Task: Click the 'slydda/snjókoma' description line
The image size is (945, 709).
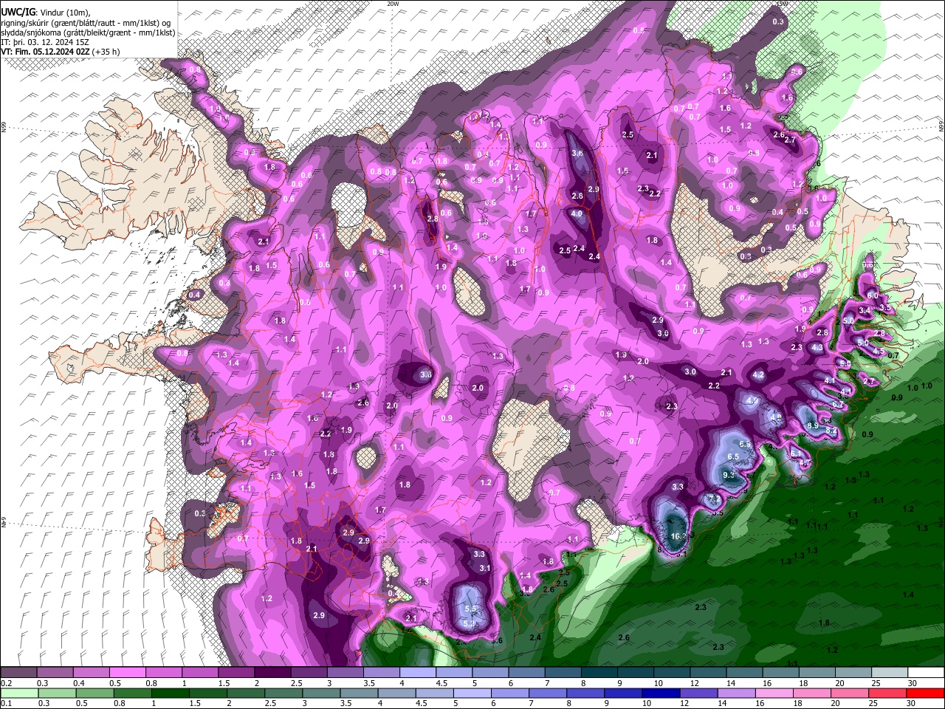Action: (89, 32)
